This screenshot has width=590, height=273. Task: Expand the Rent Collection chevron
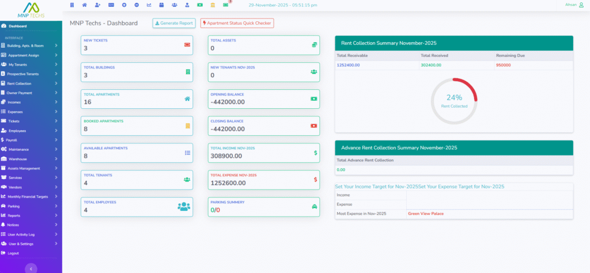(56, 83)
